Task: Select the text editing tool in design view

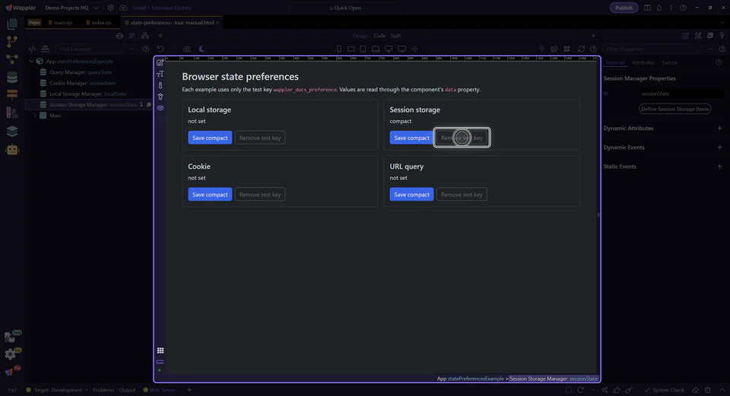Action: (x=160, y=74)
